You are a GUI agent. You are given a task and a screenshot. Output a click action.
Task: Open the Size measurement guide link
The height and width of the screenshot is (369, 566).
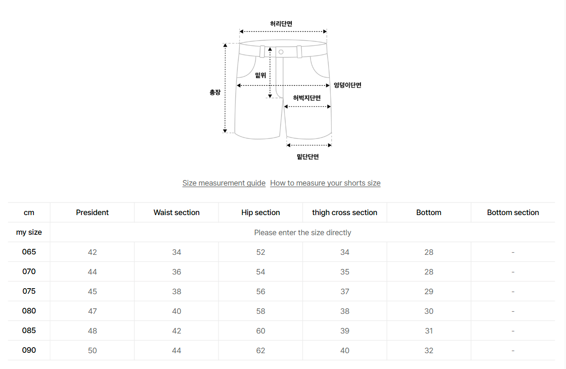coord(224,183)
